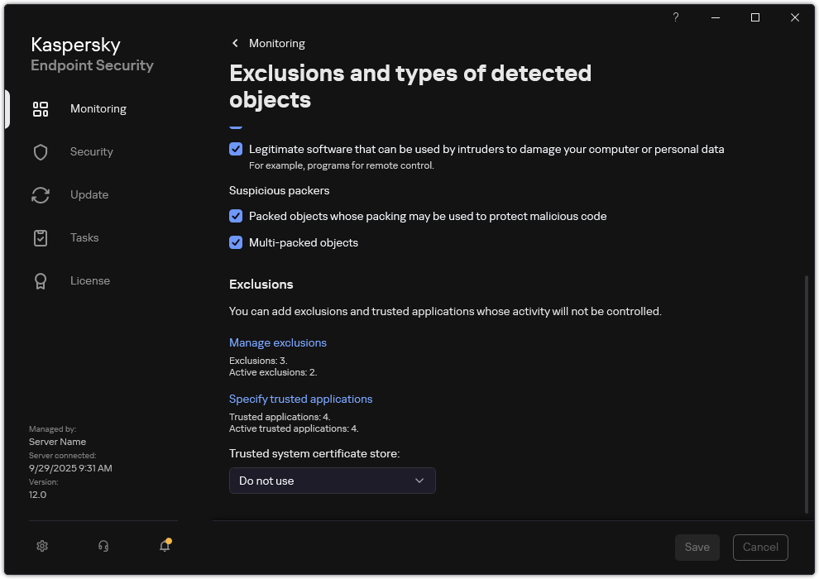Click the help question mark icon
The height and width of the screenshot is (579, 819).
[x=675, y=17]
